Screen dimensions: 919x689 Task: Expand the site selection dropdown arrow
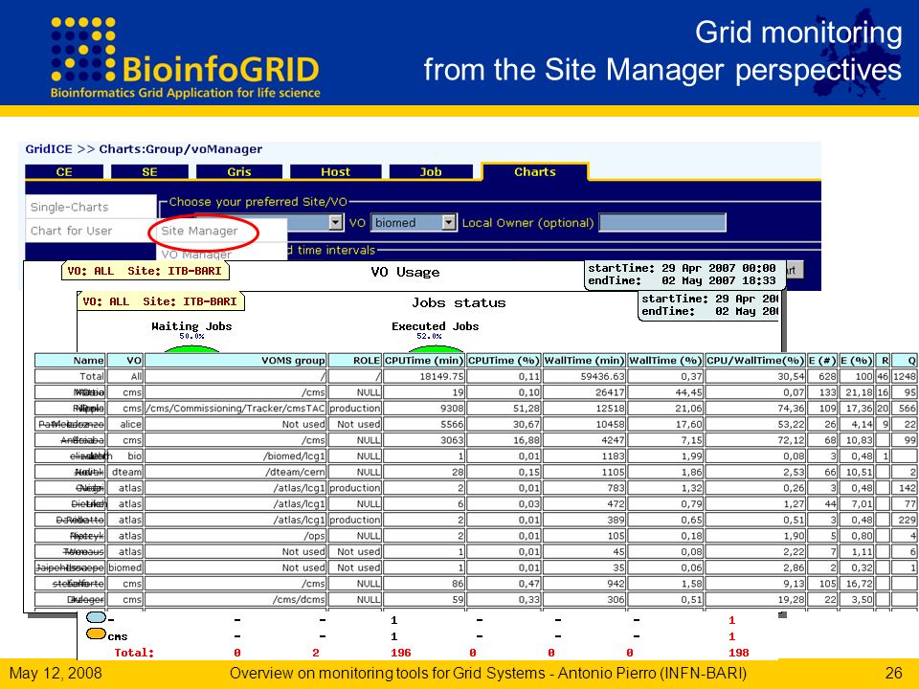point(335,223)
